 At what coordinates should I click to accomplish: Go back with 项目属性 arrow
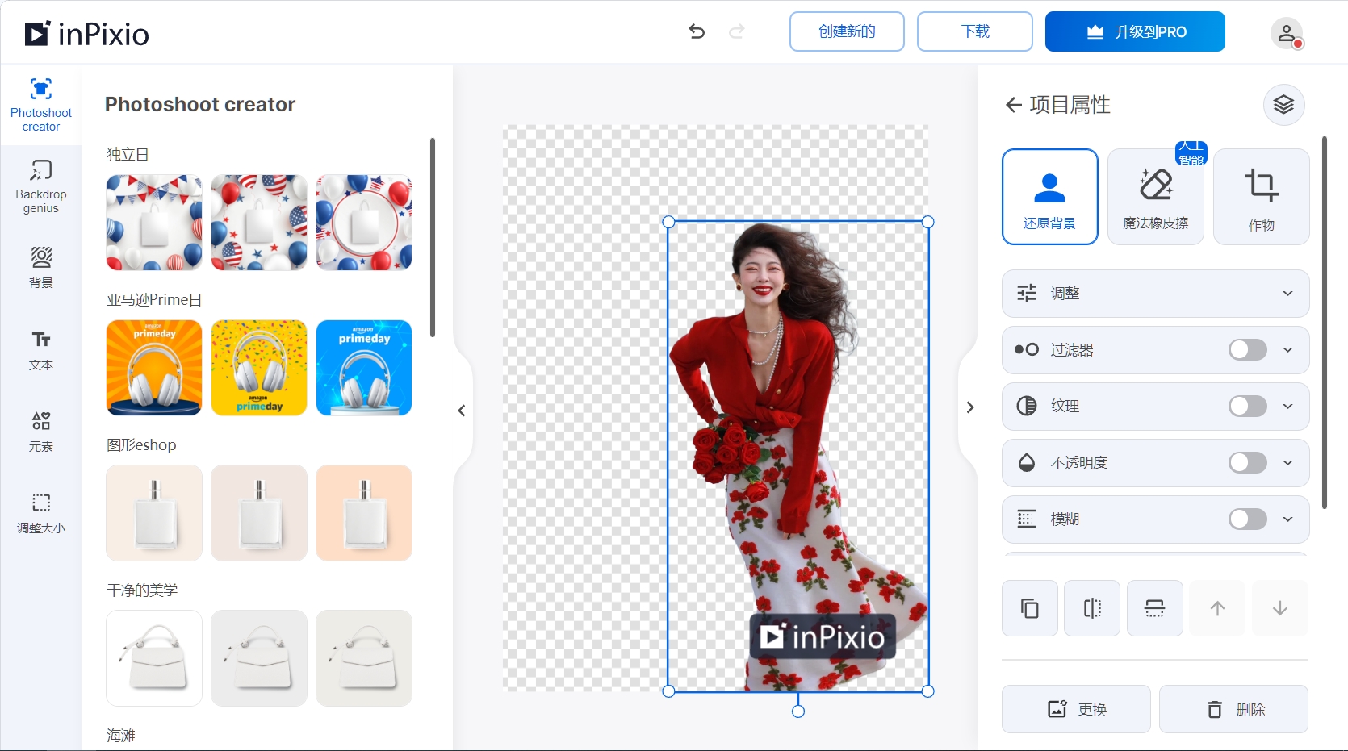click(x=1013, y=105)
